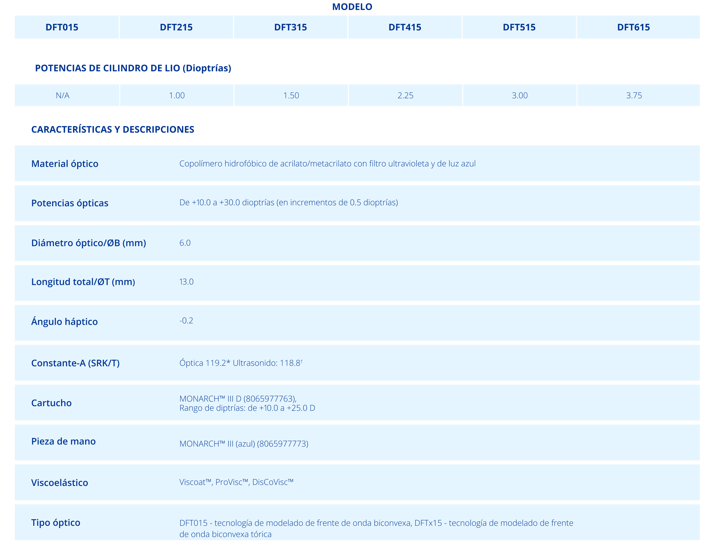719x546 pixels.
Task: Select the DFT415 model cell
Action: click(405, 27)
